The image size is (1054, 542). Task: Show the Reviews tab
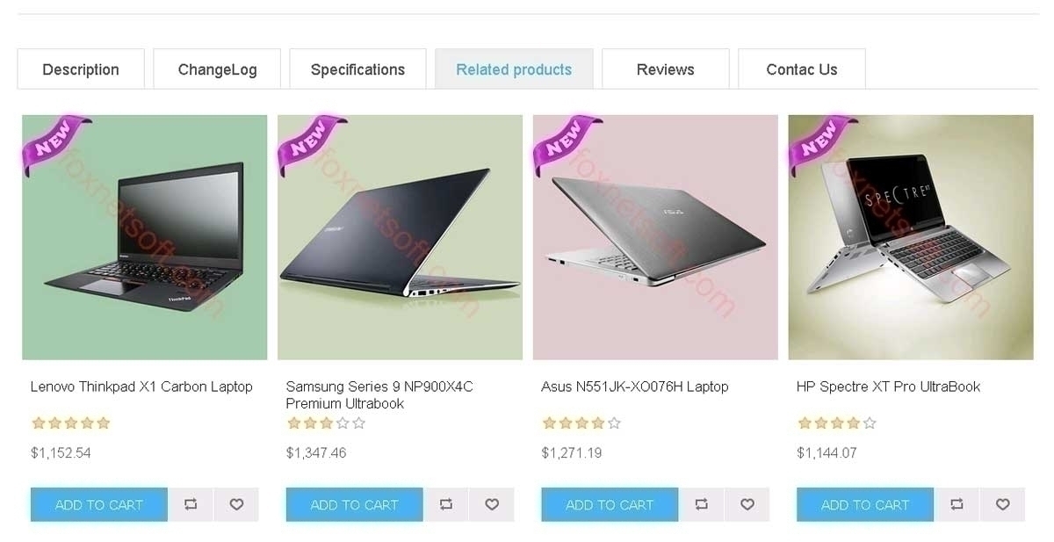pyautogui.click(x=665, y=69)
